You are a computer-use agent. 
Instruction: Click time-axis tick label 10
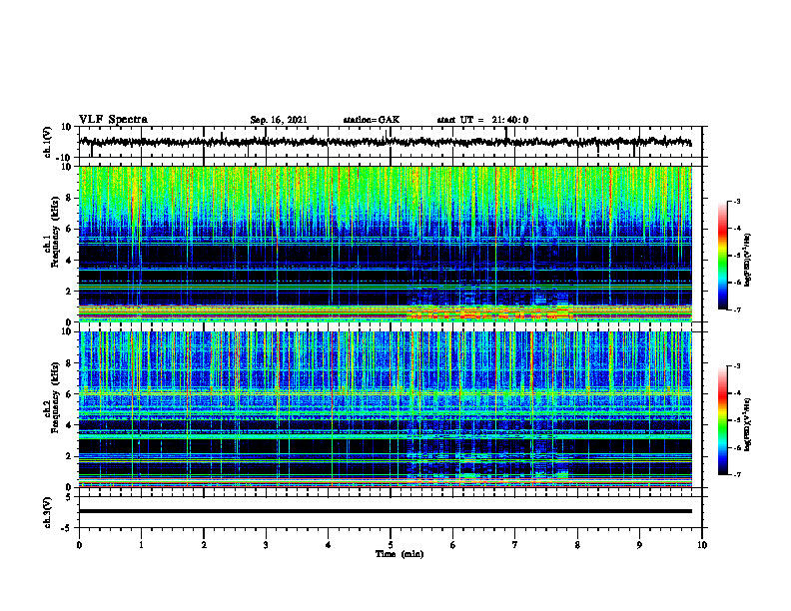pyautogui.click(x=702, y=545)
